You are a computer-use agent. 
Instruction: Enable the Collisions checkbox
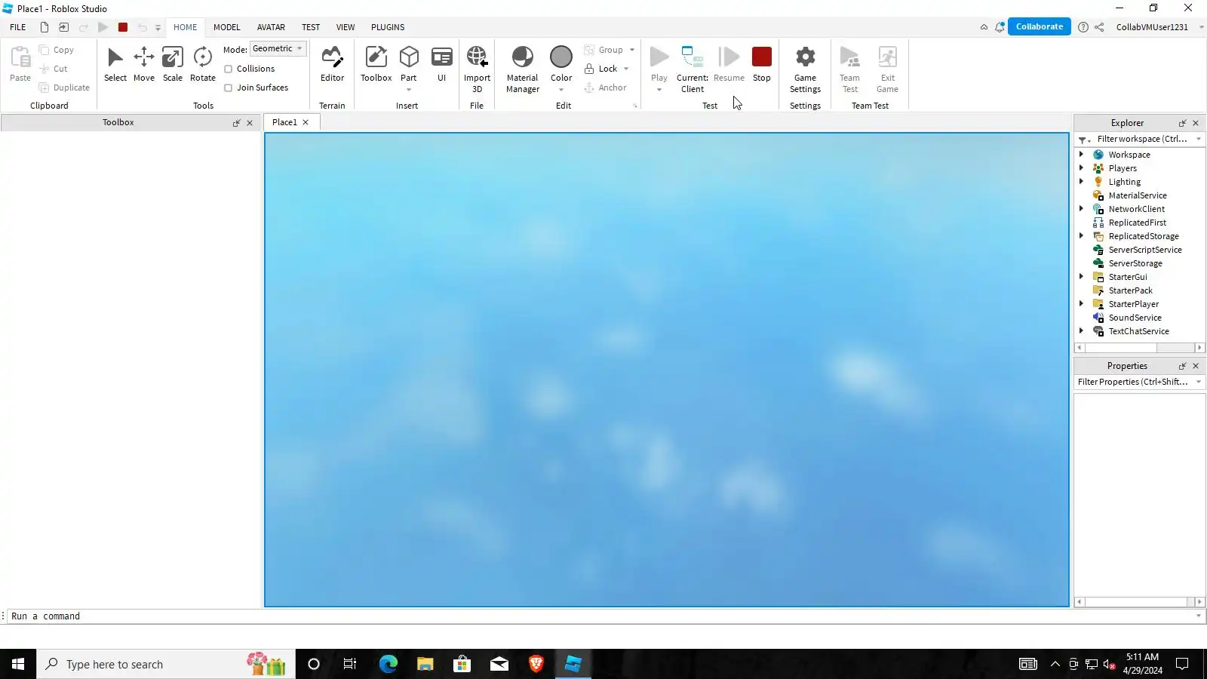click(x=228, y=69)
